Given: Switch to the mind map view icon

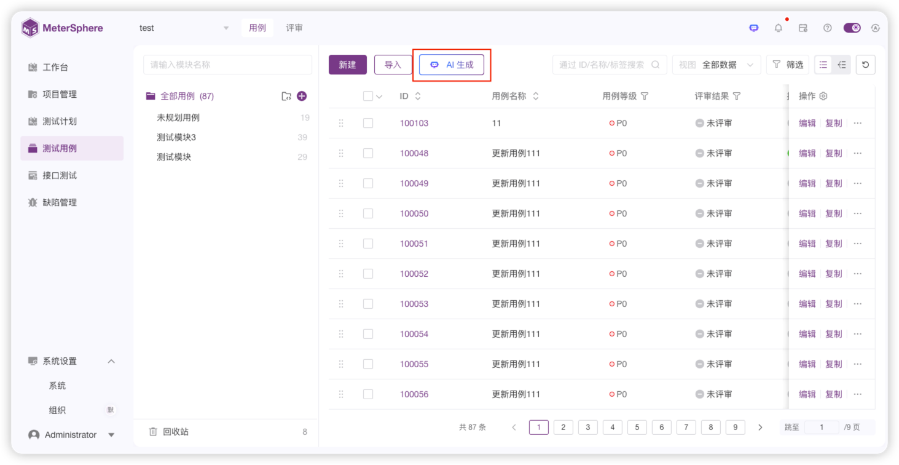Looking at the screenshot, I should point(842,65).
